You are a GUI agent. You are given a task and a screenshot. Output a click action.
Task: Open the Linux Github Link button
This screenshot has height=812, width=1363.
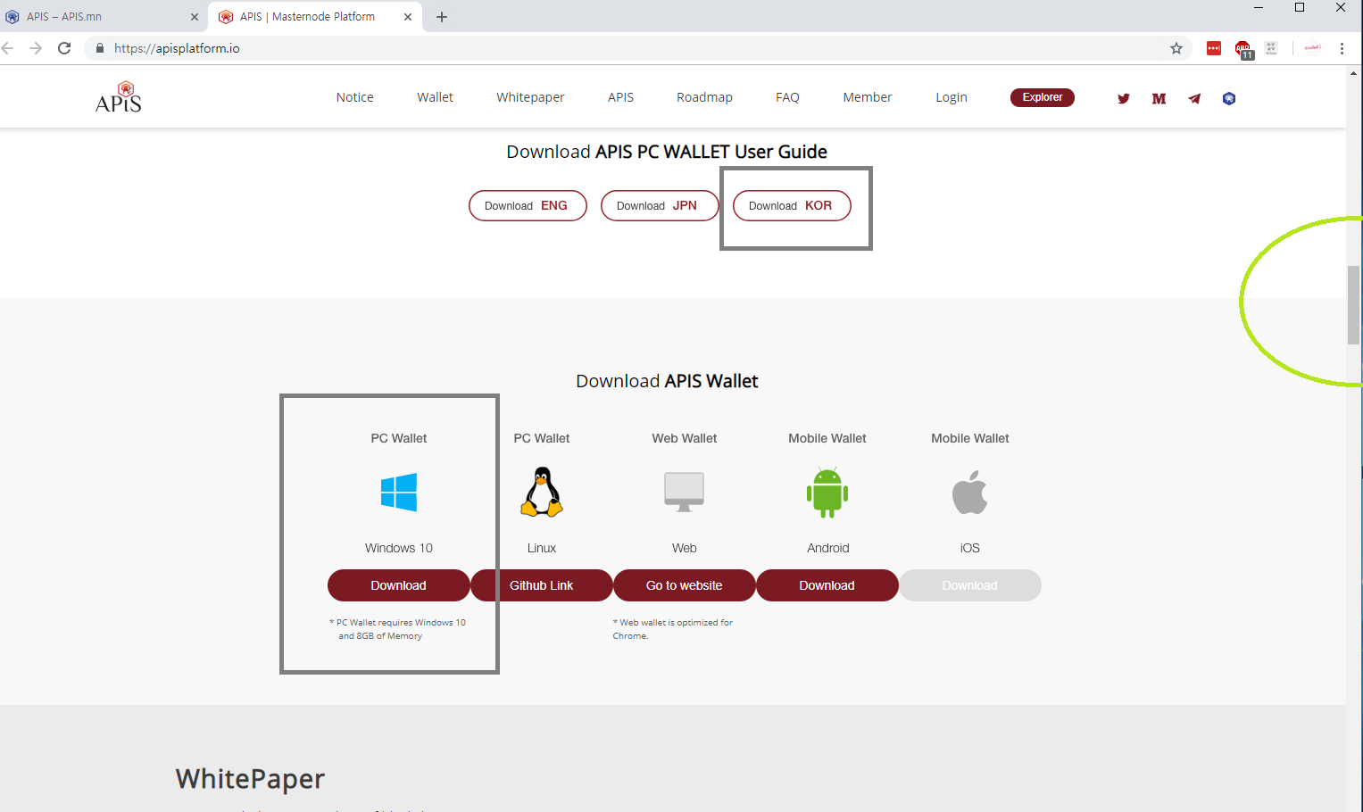coord(542,585)
